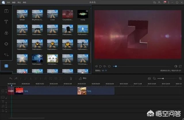This screenshot has width=184, height=120.
Task: Toggle fullscreen preview mode
Action: tap(180, 66)
